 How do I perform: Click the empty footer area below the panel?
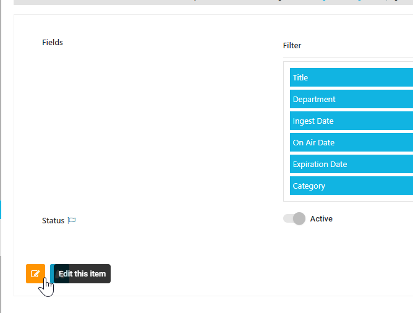(x=210, y=305)
